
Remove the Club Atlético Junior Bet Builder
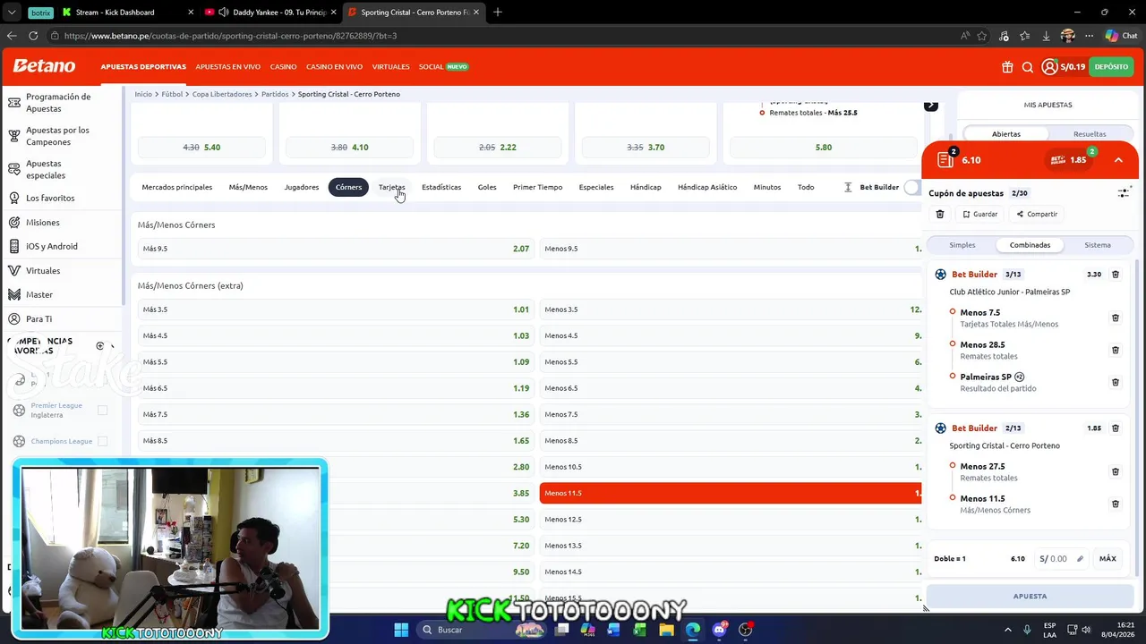point(1116,275)
